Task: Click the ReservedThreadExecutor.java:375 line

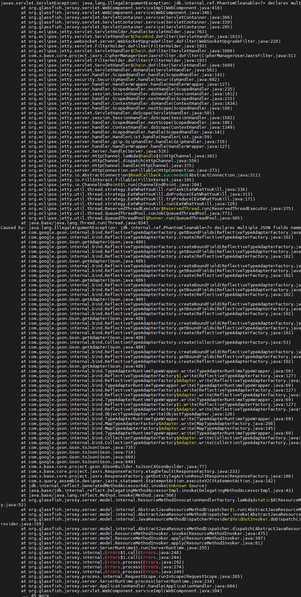Action: (x=157, y=208)
